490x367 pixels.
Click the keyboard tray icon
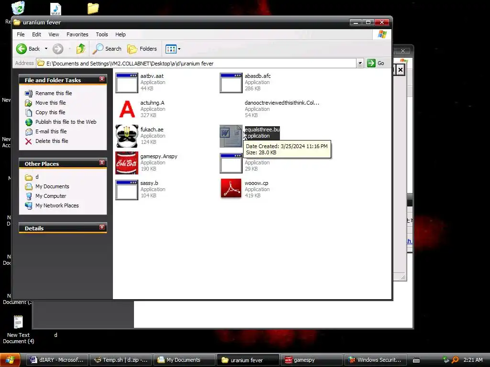click(416, 360)
